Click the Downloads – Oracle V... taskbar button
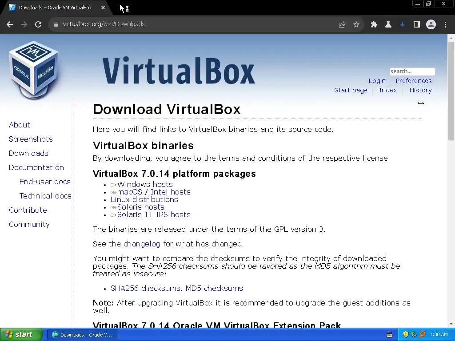The width and height of the screenshot is (455, 341). pyautogui.click(x=82, y=335)
